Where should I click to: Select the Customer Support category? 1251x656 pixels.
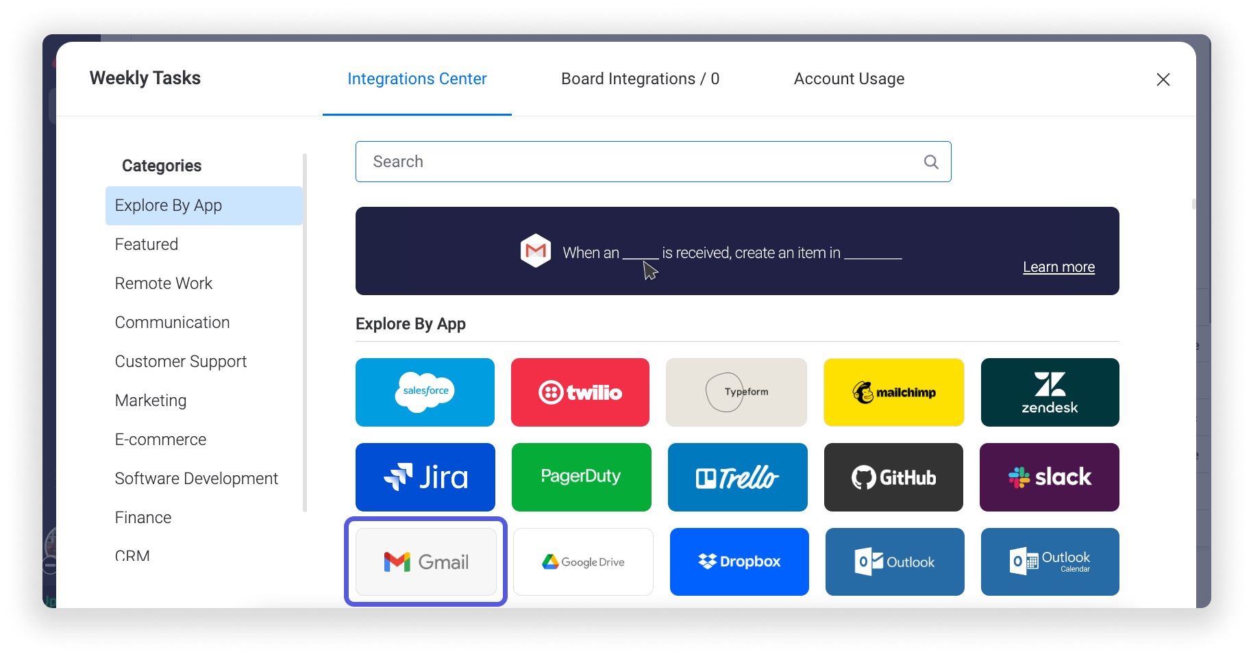181,361
